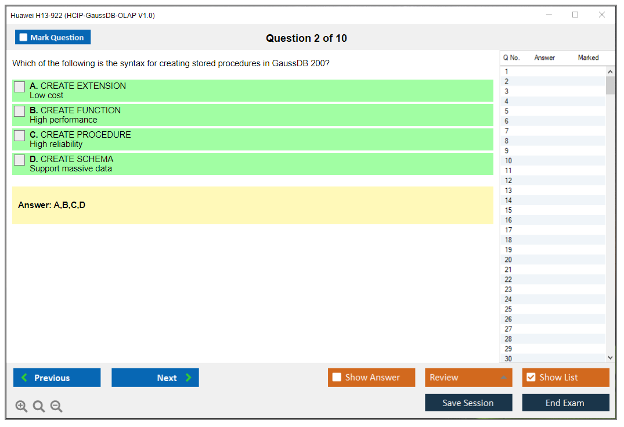624x427 pixels.
Task: Click the zoom out magnifier icon
Action: (x=56, y=407)
